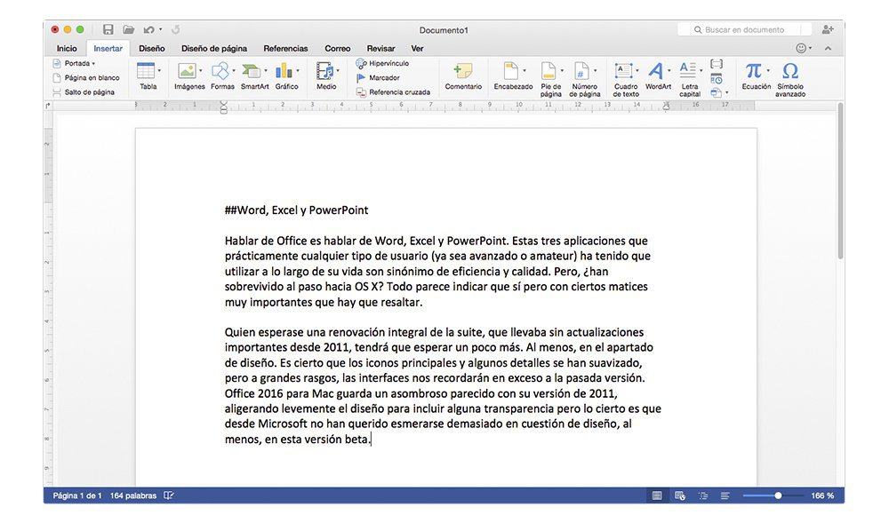Click the Save icon in the title bar
Viewport: 889px width, 523px height.
tap(108, 29)
